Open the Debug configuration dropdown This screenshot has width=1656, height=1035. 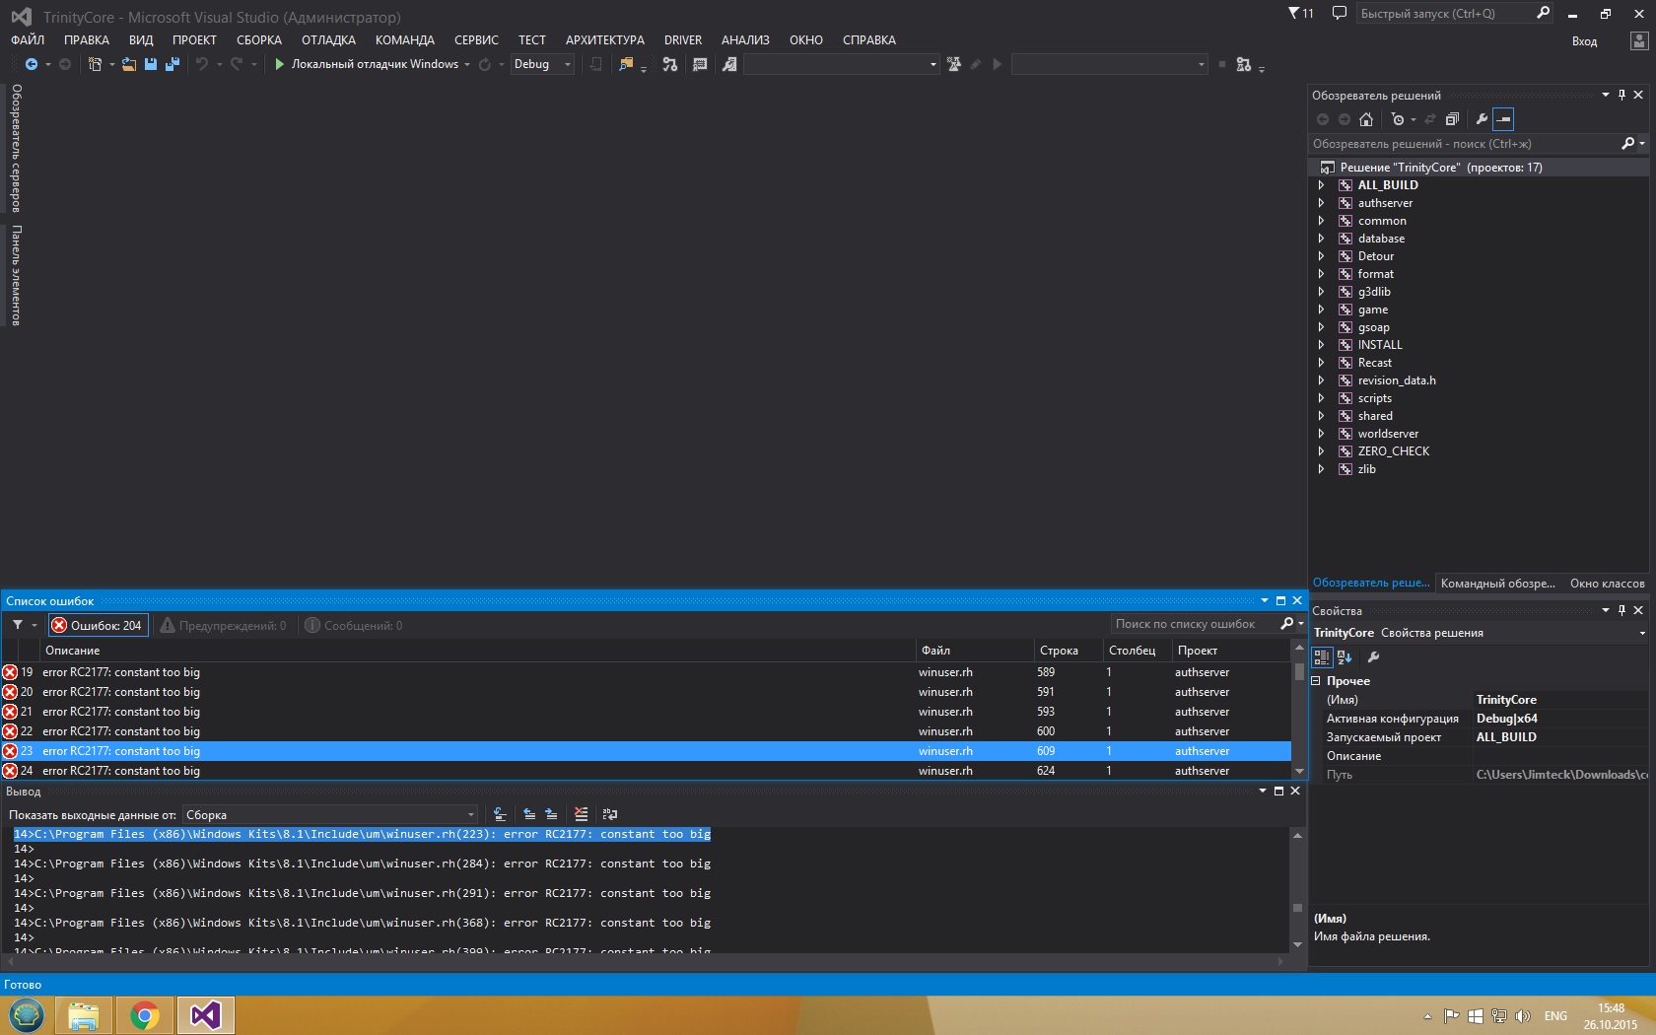[x=542, y=64]
